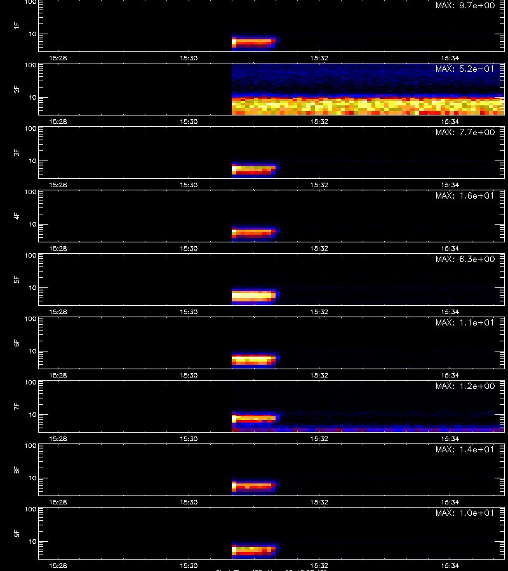The height and width of the screenshot is (571, 508).
Task: Select the 'MAX: 7.7e+00' readout
Action: point(465,132)
